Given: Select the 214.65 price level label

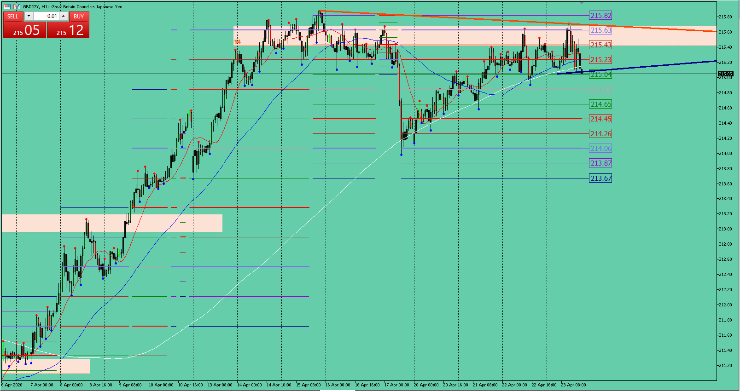Looking at the screenshot, I should (601, 104).
